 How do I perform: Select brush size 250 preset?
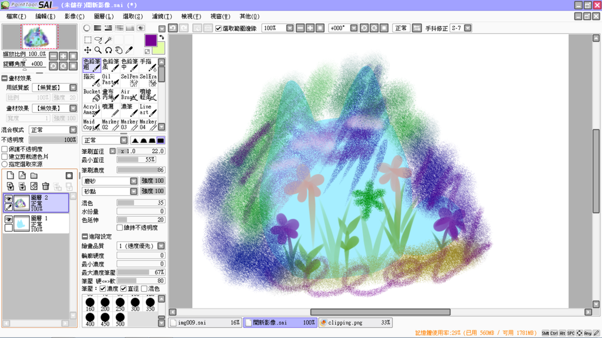click(120, 305)
